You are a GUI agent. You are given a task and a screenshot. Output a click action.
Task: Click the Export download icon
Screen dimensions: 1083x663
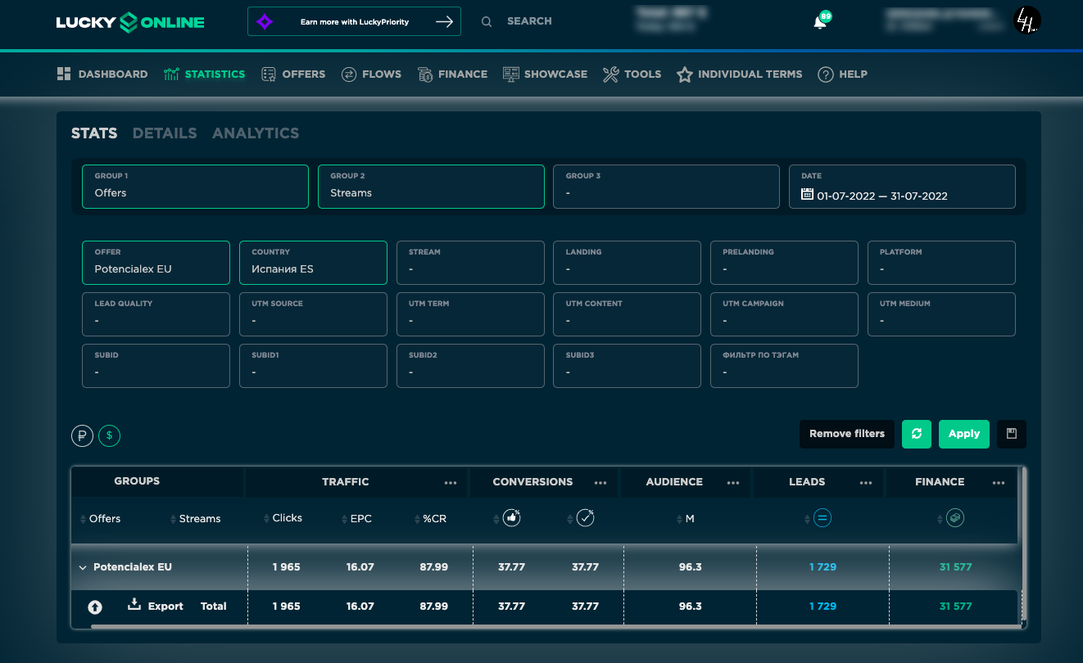134,605
